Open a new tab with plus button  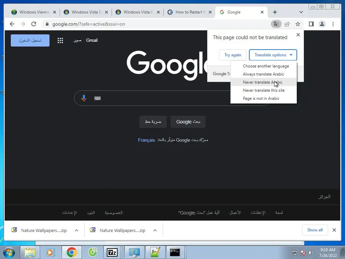pyautogui.click(x=275, y=12)
